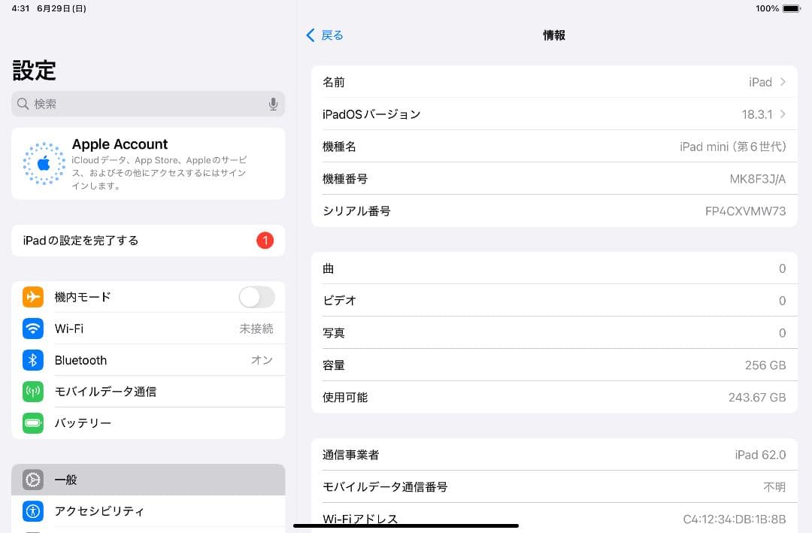Select the 一般 gear icon

pyautogui.click(x=32, y=480)
